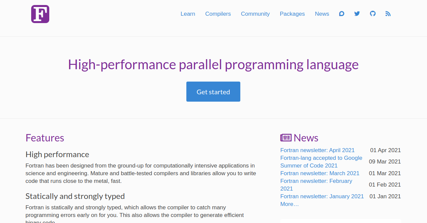This screenshot has width=427, height=223.
Task: Click the High-performance parallel programming language headline
Action: point(213,64)
